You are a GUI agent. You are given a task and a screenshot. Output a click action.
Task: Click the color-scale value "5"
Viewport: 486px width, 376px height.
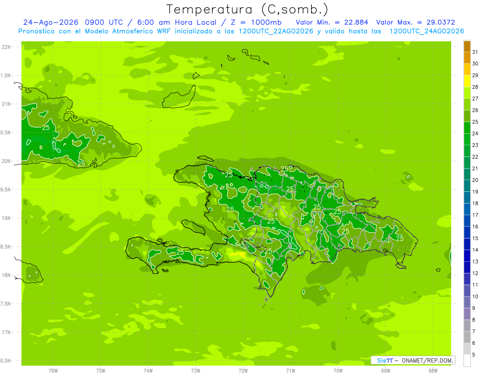click(474, 355)
